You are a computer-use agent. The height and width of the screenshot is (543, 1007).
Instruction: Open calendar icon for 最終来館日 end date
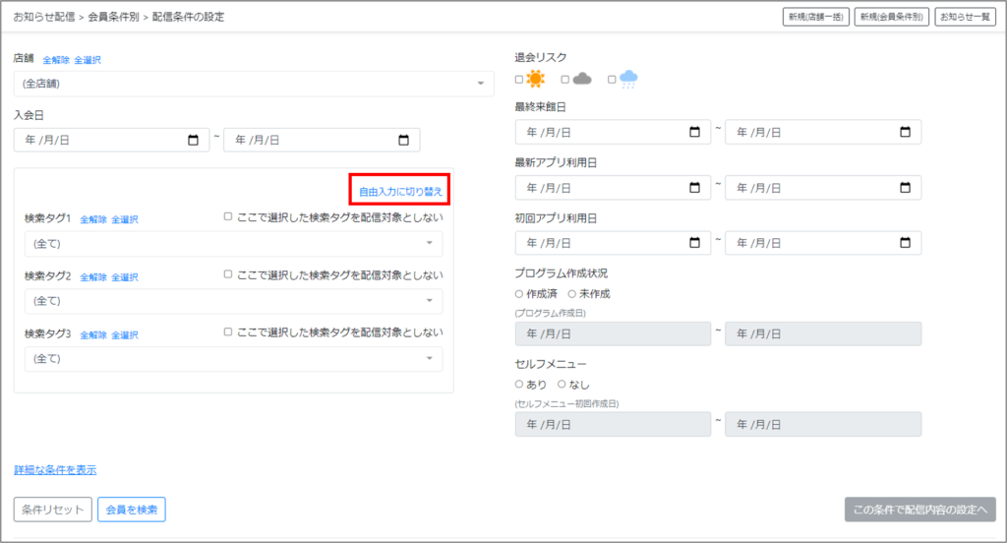(905, 132)
